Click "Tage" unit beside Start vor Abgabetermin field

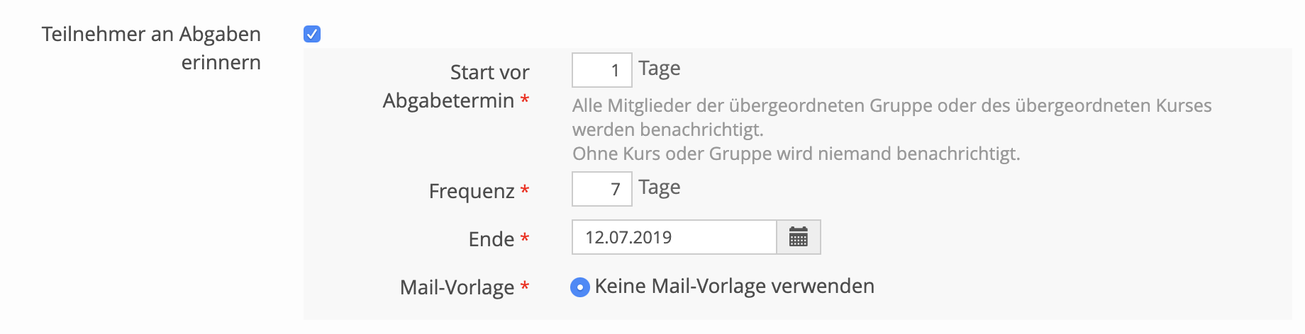(x=659, y=69)
